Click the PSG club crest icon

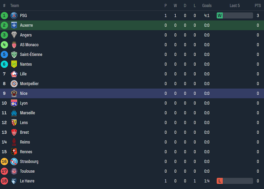[x=14, y=16]
